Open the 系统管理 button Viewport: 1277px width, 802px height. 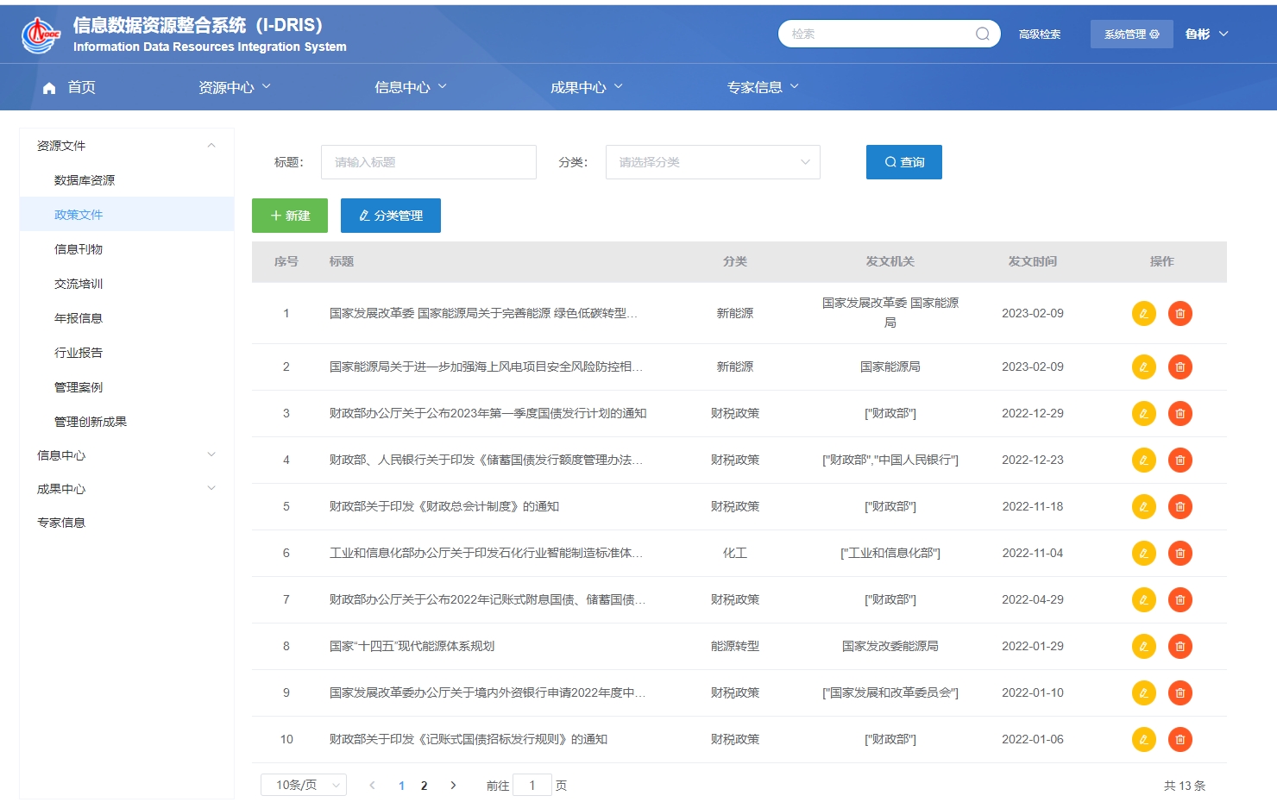(x=1132, y=34)
